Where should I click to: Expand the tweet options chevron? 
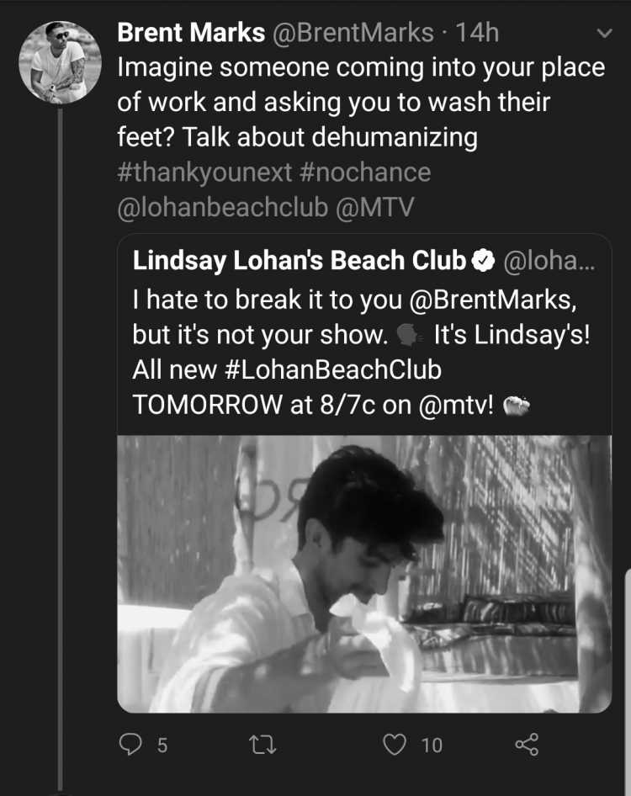click(604, 34)
